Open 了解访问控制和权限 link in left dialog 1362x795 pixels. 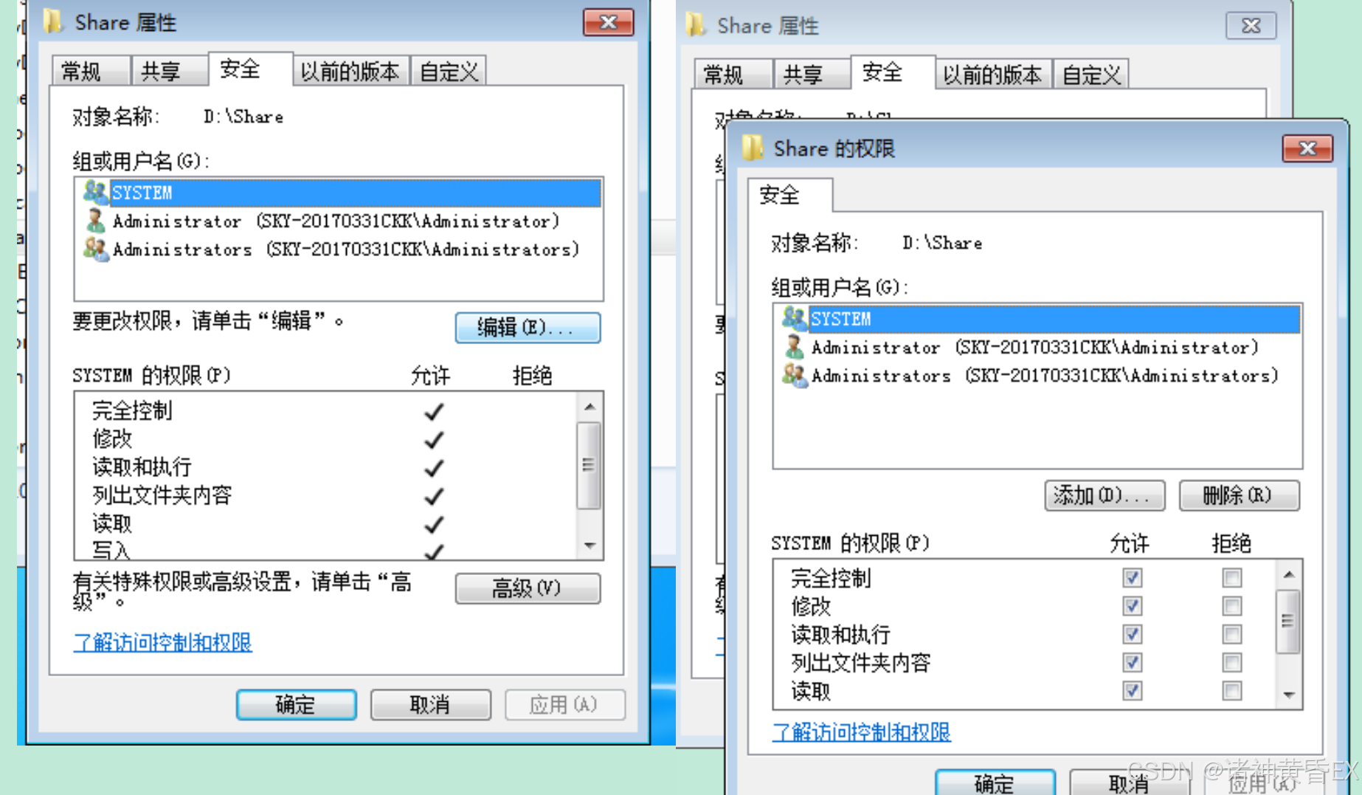(x=163, y=642)
